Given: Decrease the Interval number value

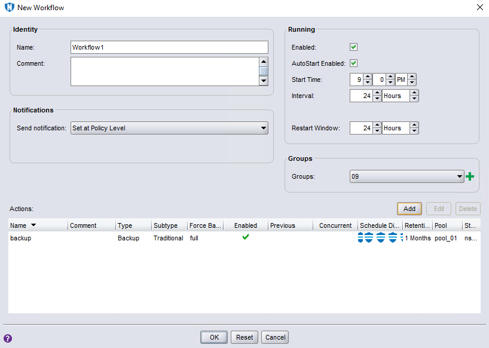Looking at the screenshot, I should 377,99.
